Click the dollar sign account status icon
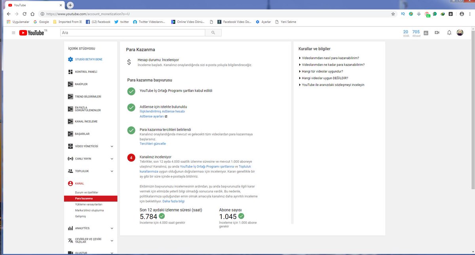The width and height of the screenshot is (475, 255). pyautogui.click(x=129, y=62)
